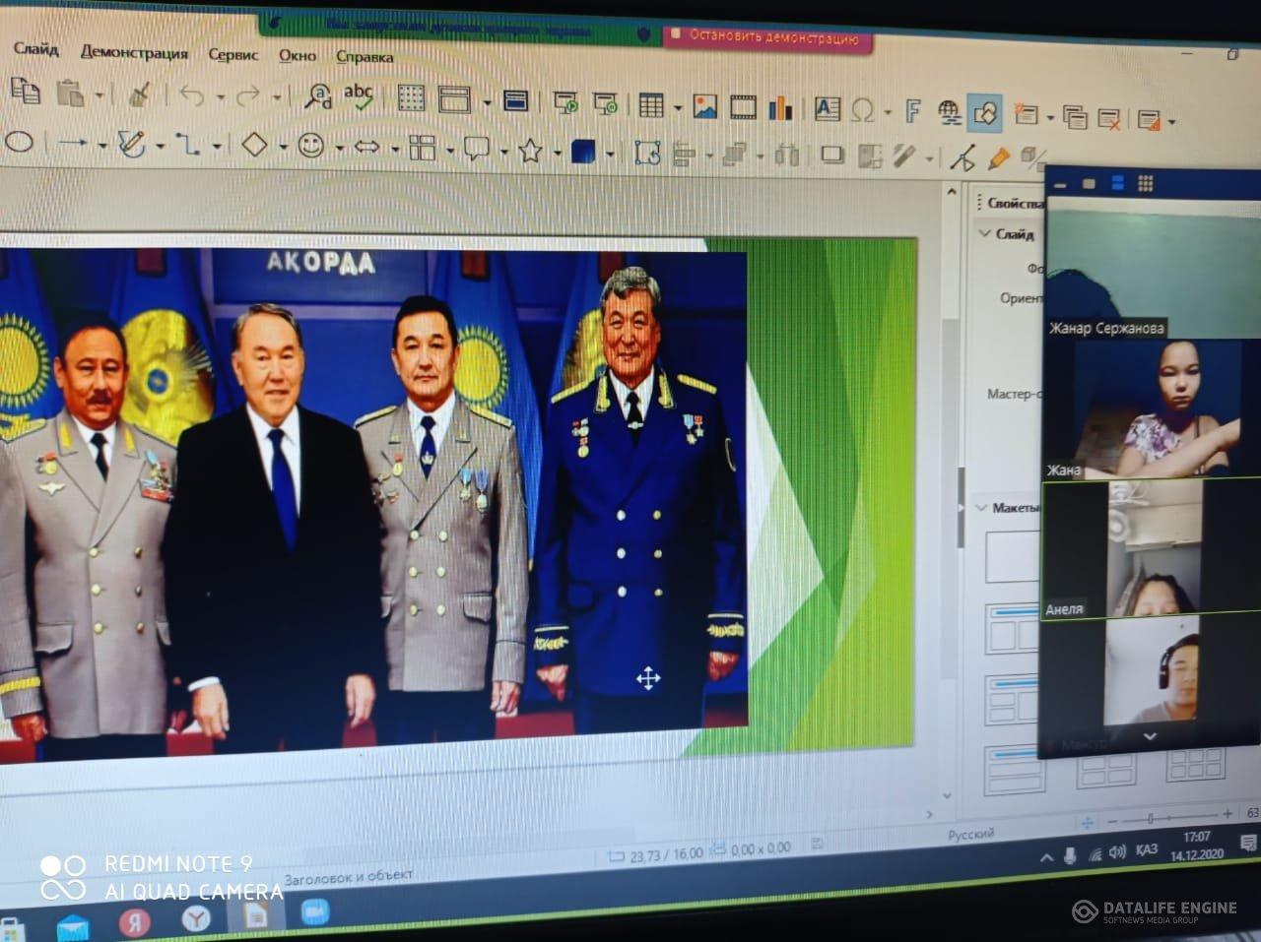Viewport: 1261px width, 942px height.
Task: Select the smiley face symbol shapes tool
Action: click(x=311, y=146)
